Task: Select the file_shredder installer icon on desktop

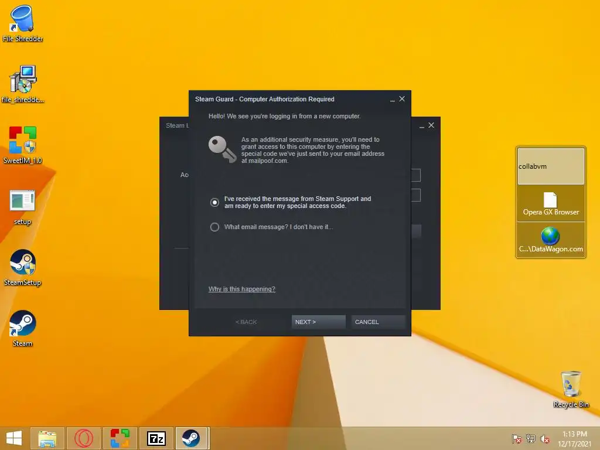Action: coord(23,84)
